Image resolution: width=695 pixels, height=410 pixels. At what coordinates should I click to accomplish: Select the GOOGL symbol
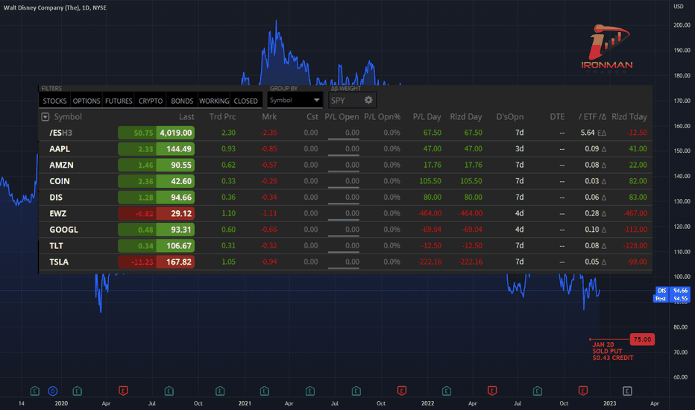pyautogui.click(x=63, y=230)
